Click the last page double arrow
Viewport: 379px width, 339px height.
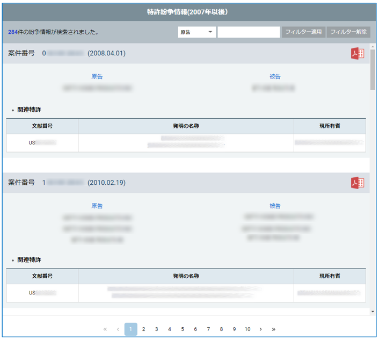(274, 329)
